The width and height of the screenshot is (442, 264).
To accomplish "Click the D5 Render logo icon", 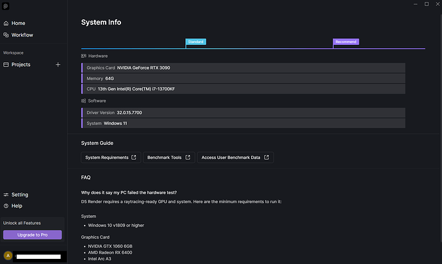I will pyautogui.click(x=5, y=6).
